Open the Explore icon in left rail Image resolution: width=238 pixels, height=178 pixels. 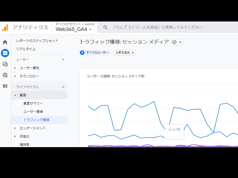point(5,64)
